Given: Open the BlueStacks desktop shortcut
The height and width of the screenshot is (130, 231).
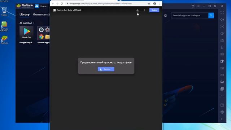Looking at the screenshot, I should 4,39.
